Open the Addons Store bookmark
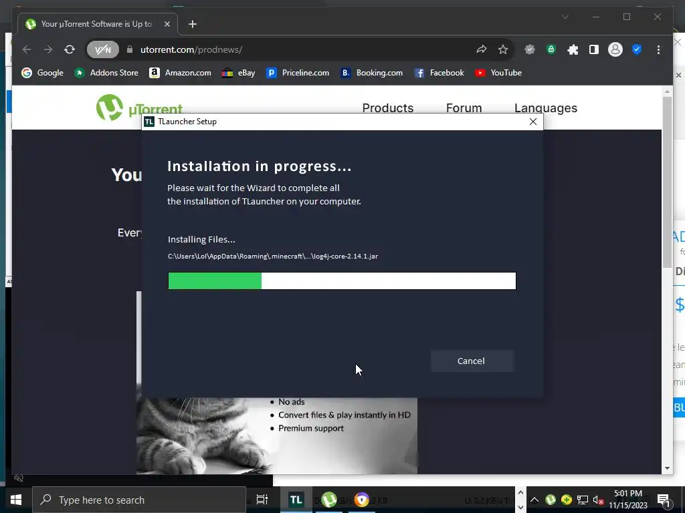Viewport: 685px width, 513px height. coord(106,73)
